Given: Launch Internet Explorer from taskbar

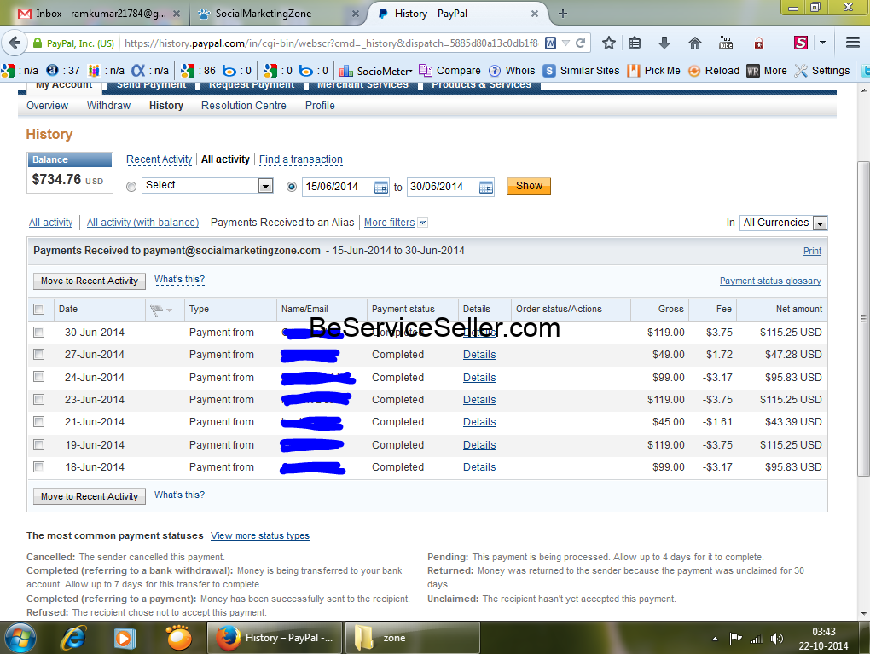Looking at the screenshot, I should [74, 639].
